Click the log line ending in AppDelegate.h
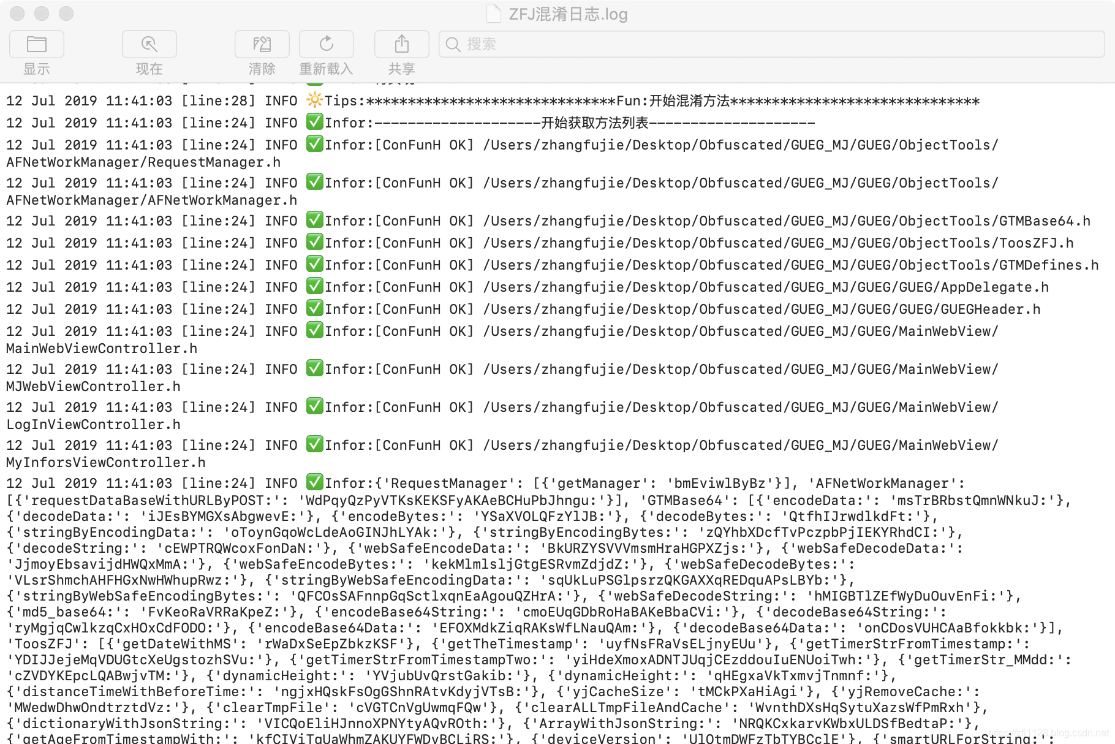 (527, 287)
